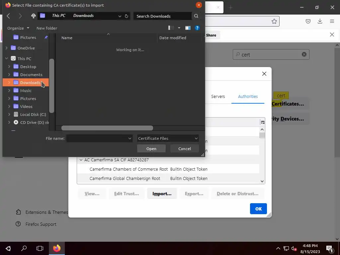Click the Share button

pos(211,35)
